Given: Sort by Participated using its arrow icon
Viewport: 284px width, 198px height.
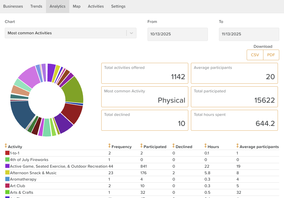Looking at the screenshot, I should coord(141,146).
